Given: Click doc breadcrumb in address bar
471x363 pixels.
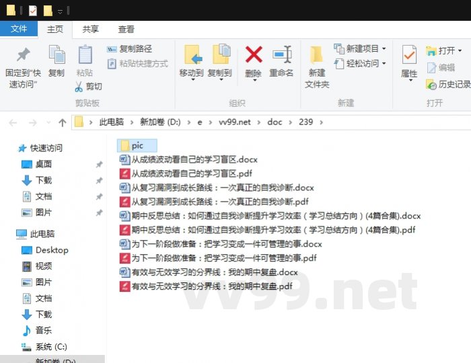Looking at the screenshot, I should point(275,122).
